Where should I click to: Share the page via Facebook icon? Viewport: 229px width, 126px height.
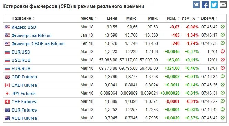[x=205, y=5]
